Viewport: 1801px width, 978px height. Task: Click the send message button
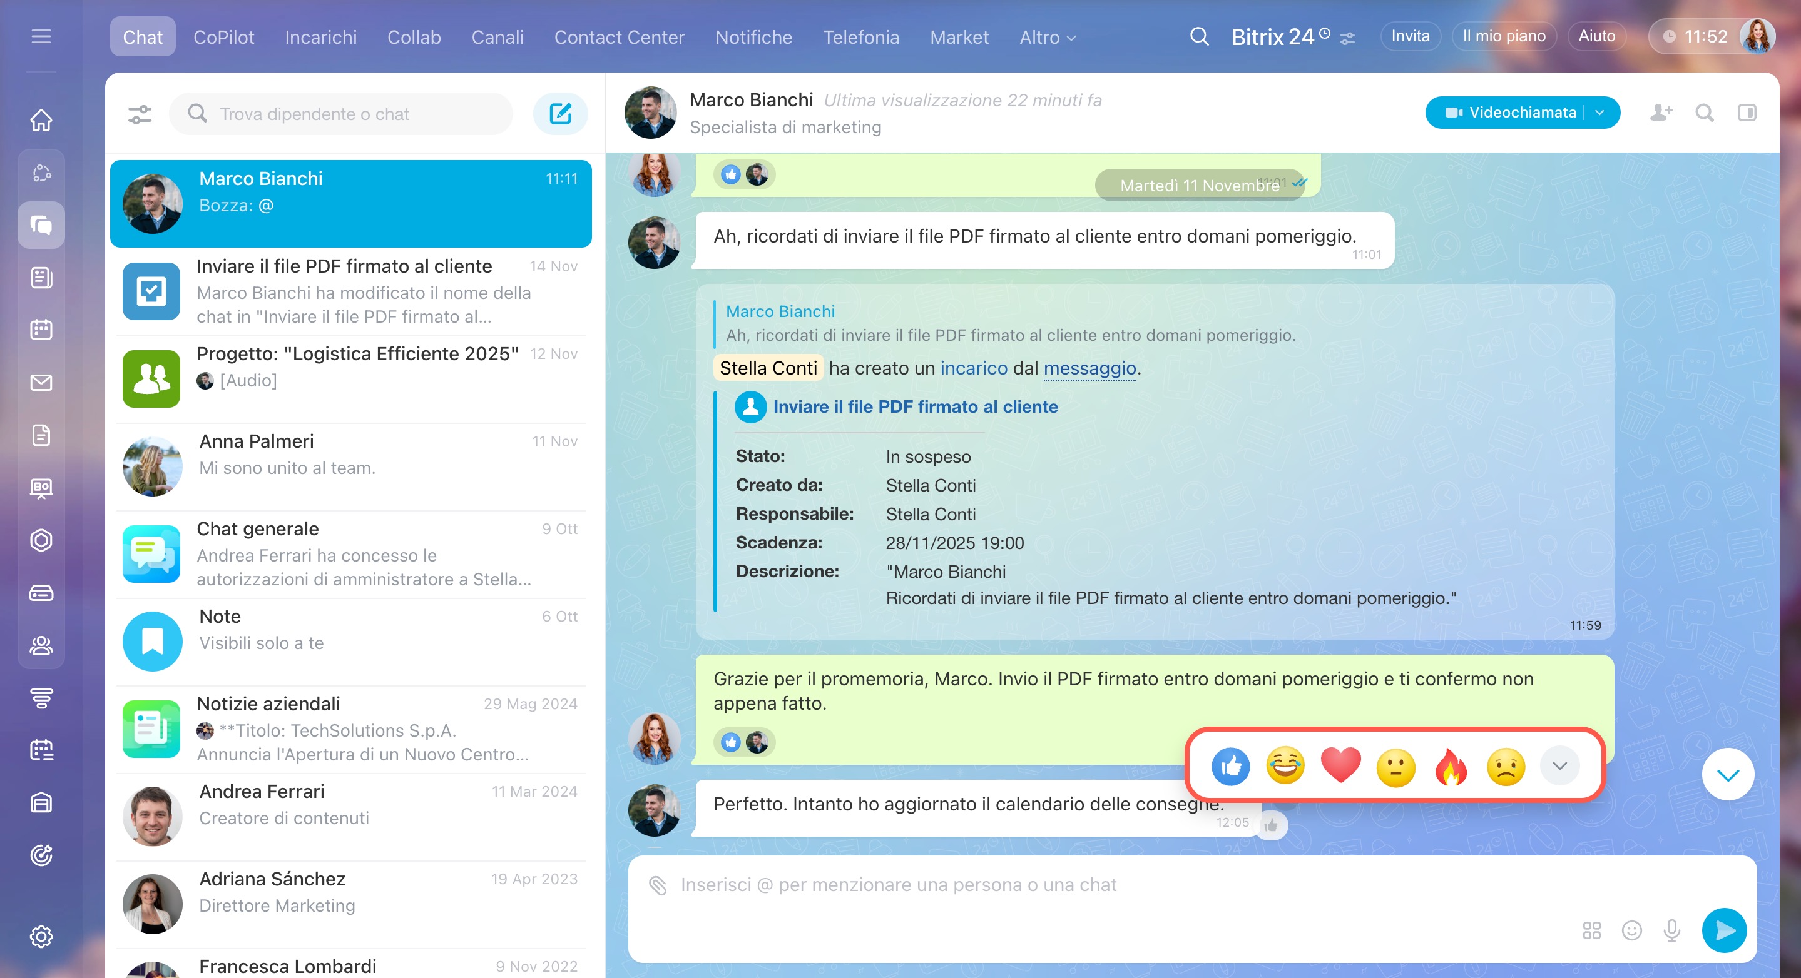tap(1723, 930)
